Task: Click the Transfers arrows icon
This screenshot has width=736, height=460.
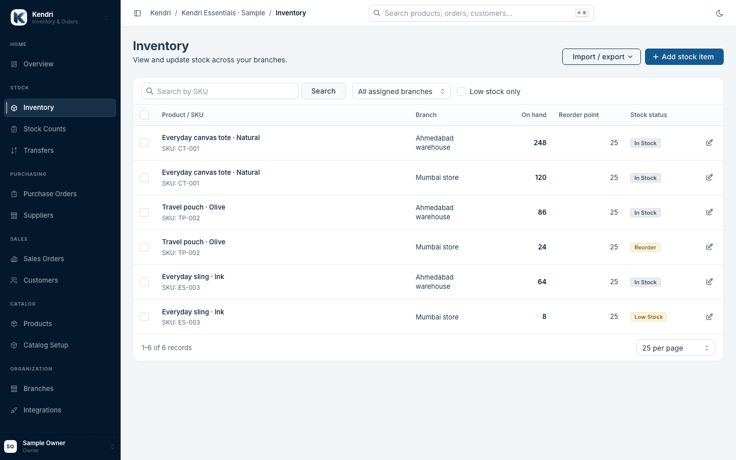Action: click(x=14, y=151)
